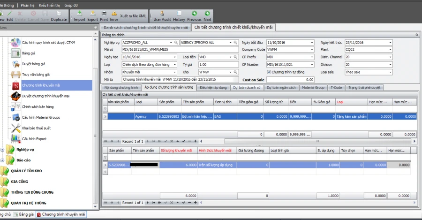
Task: Go to Previous record arrow
Action: click(x=194, y=13)
